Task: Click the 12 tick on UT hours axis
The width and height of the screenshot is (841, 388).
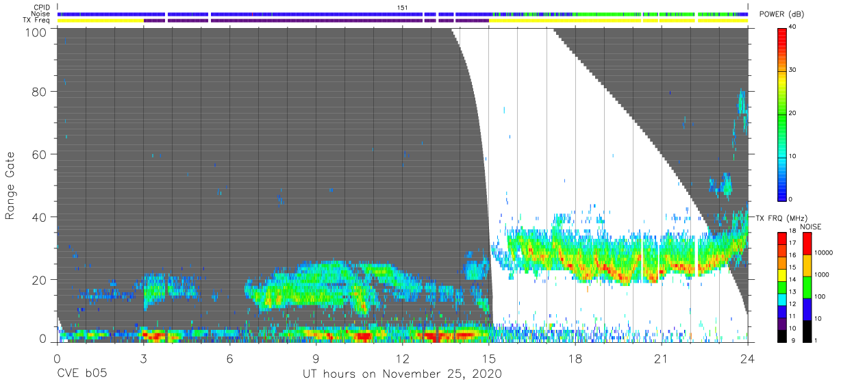Action: pos(402,358)
